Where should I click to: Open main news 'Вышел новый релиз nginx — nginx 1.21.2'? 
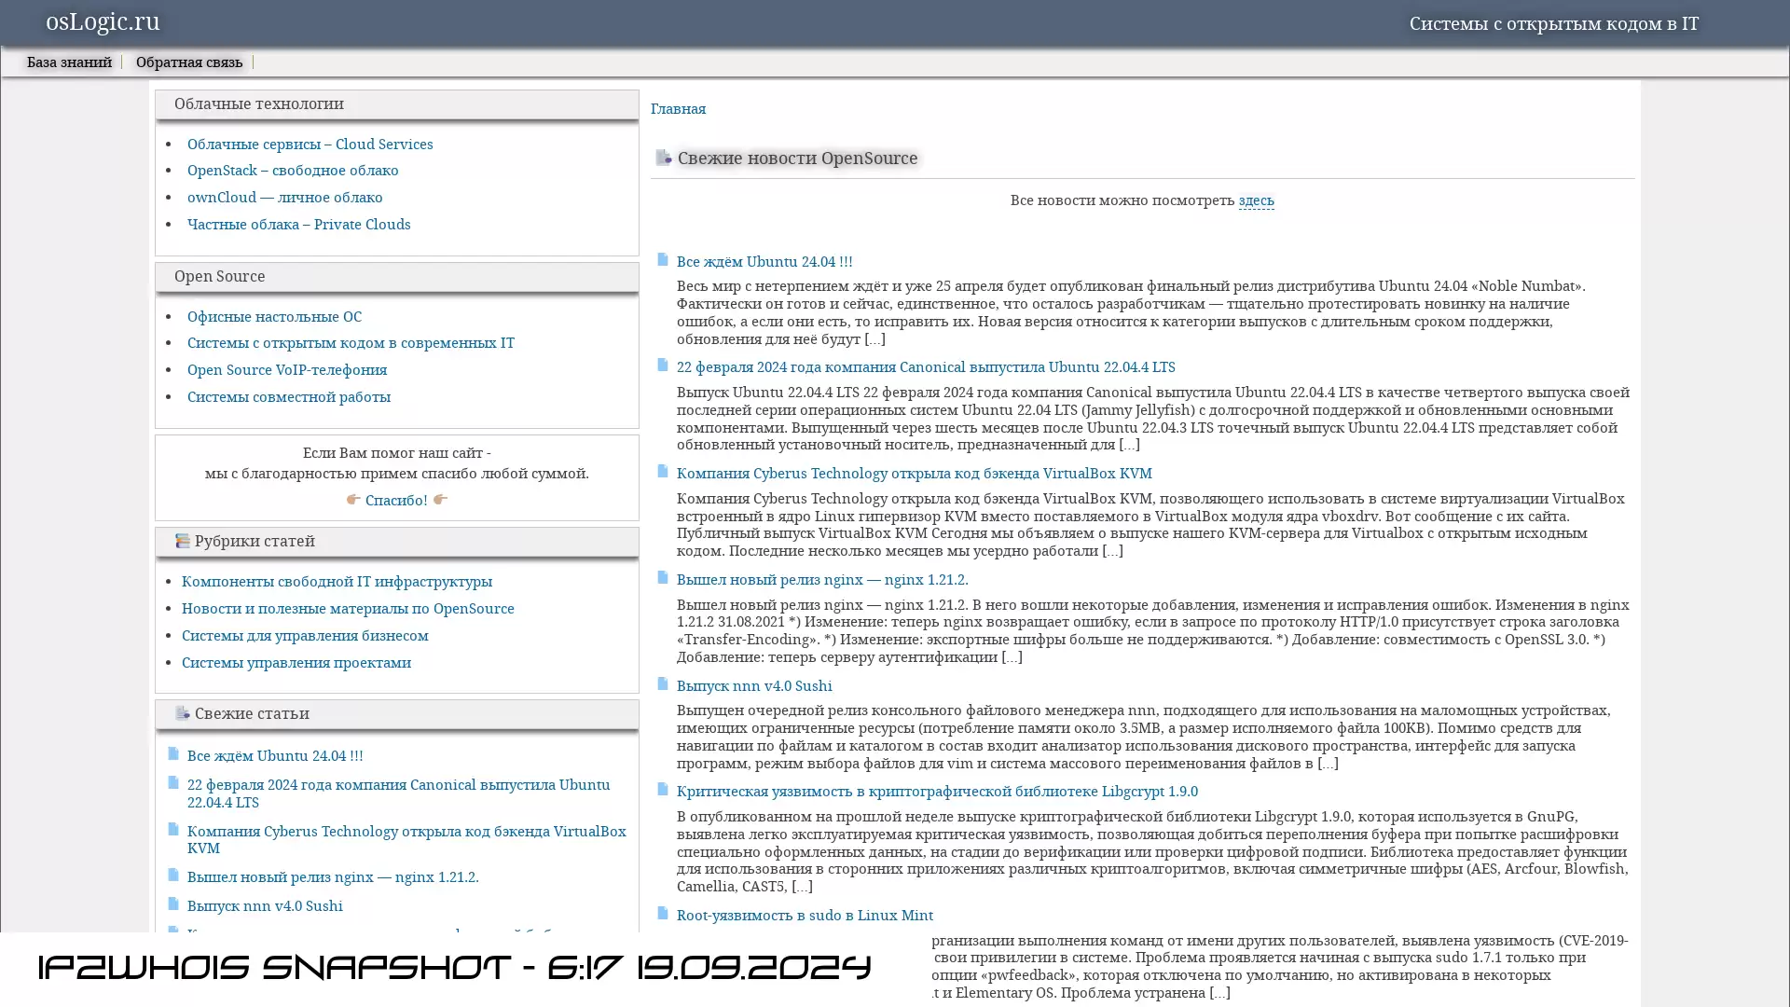822,580
